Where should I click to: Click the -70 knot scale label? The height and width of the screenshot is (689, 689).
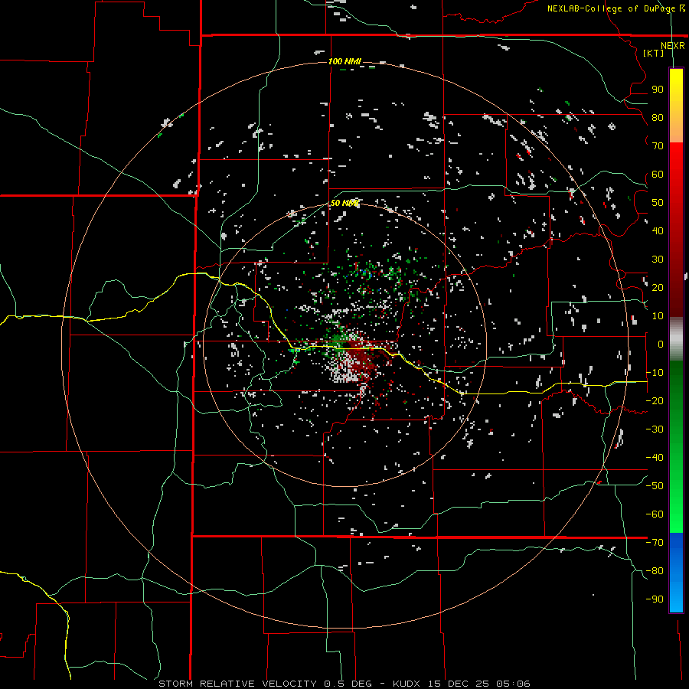pos(655,543)
